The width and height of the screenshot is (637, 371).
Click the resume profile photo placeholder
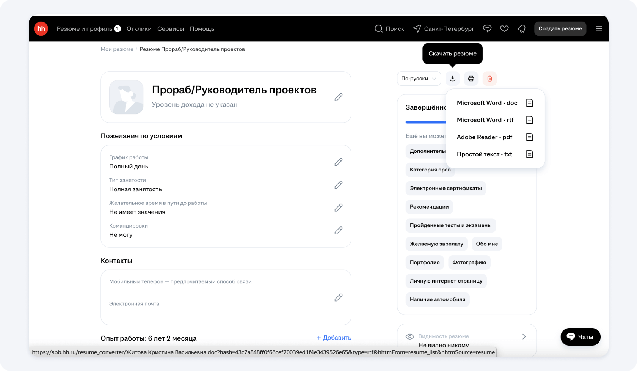point(126,97)
